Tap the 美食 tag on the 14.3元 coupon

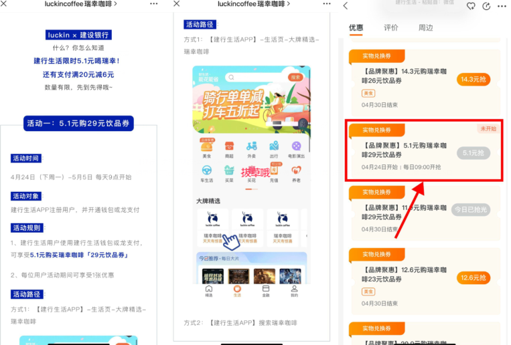click(x=368, y=94)
